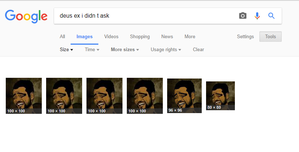Open the first 100 × 100 image result
Viewport: 299px width, 152px height.
click(x=24, y=96)
